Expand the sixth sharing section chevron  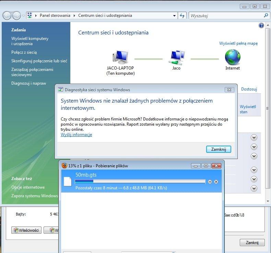pyautogui.click(x=254, y=189)
